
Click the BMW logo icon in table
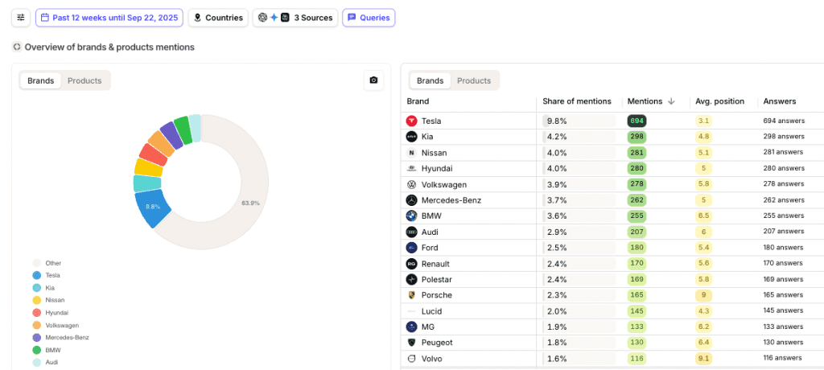point(411,216)
